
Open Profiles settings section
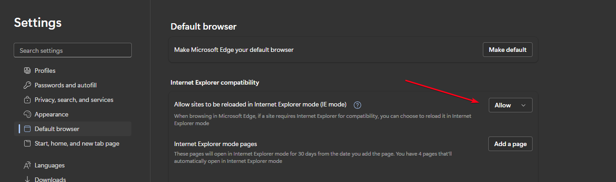45,71
